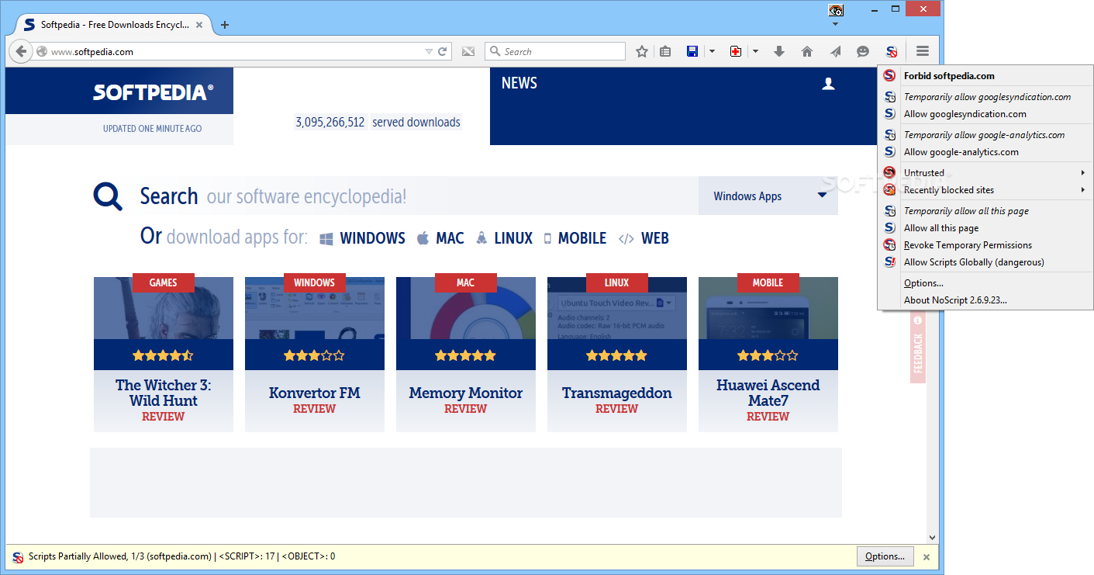The image size is (1094, 575).
Task: Click the software encyclopedia search field
Action: 418,196
